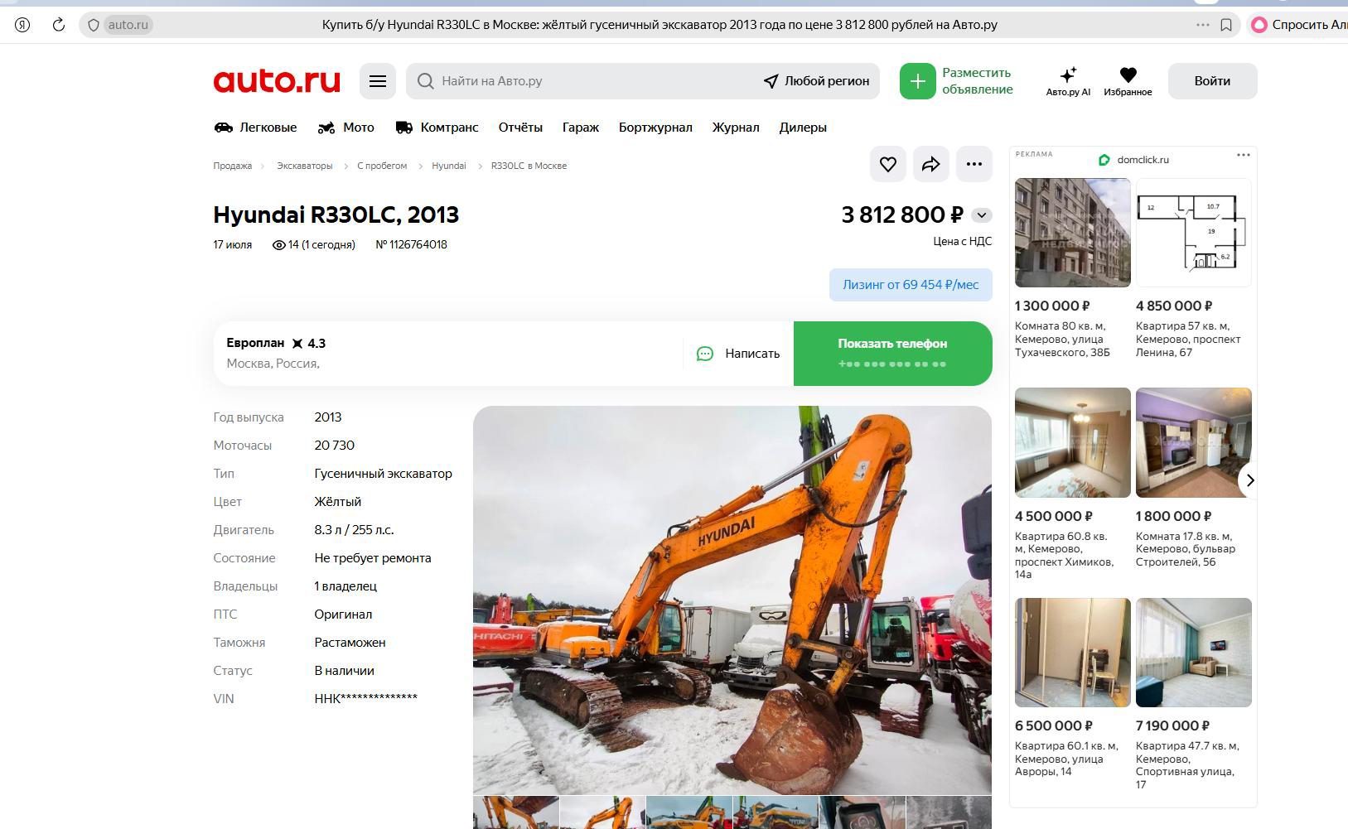1348x829 pixels.
Task: Open the Любой регион region selector
Action: point(816,81)
